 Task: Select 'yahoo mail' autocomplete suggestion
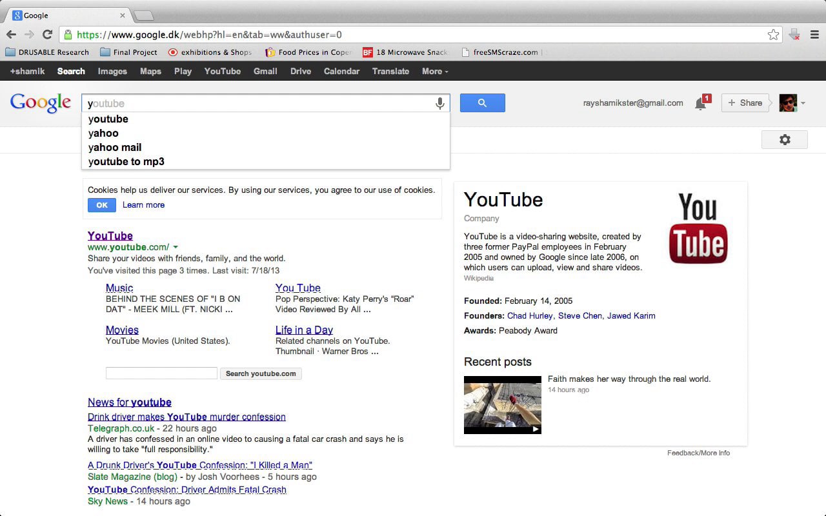point(265,147)
